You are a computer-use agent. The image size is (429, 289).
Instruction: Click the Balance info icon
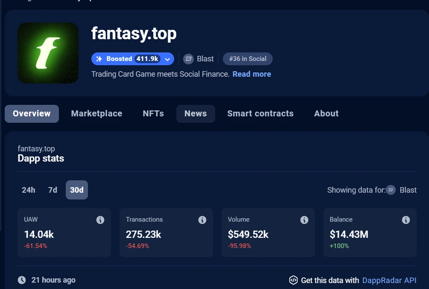click(x=406, y=220)
